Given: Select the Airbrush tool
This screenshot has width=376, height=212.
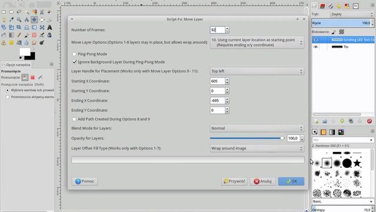Looking at the screenshot, I should click(42, 35).
